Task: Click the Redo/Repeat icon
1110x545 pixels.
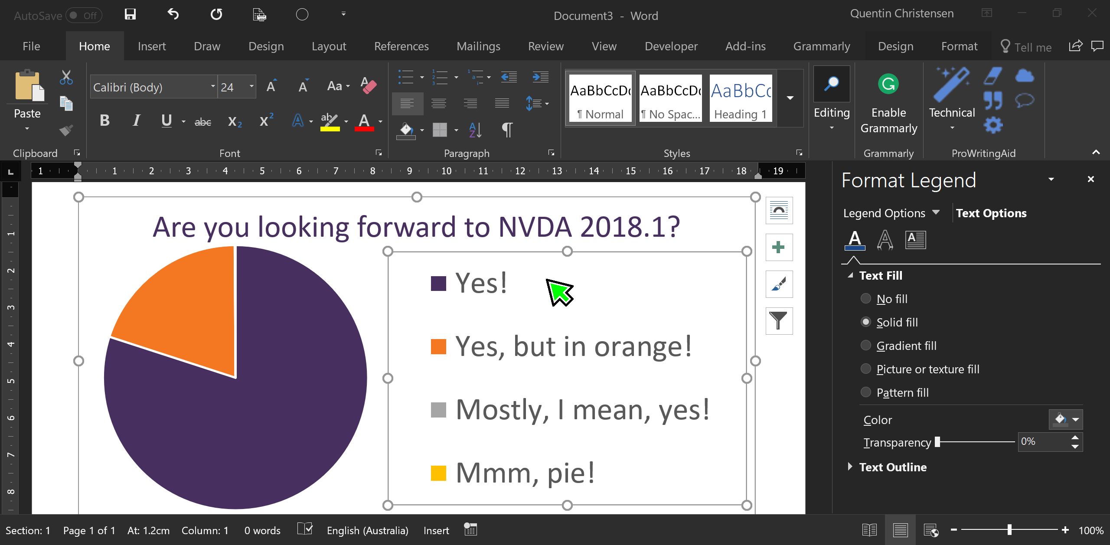Action: pos(216,14)
